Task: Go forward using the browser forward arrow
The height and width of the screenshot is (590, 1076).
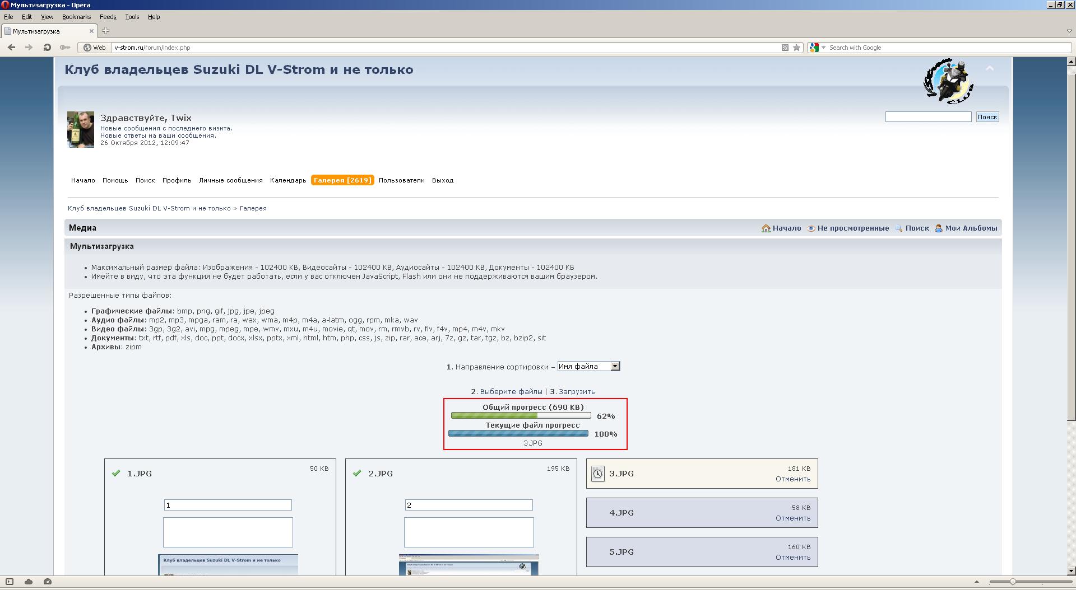Action: coord(29,48)
